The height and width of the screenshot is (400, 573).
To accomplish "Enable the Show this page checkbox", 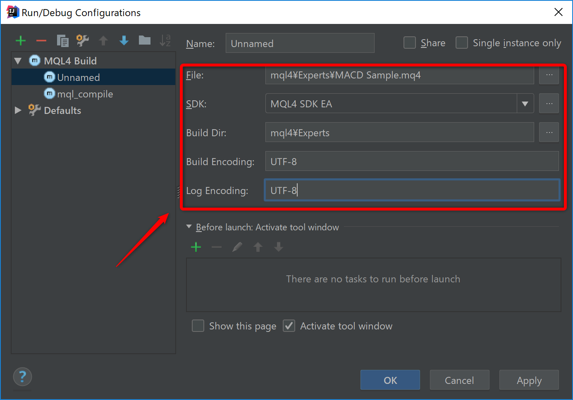I will click(198, 326).
